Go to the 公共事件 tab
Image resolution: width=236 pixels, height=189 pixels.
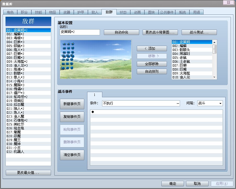(x=167, y=12)
